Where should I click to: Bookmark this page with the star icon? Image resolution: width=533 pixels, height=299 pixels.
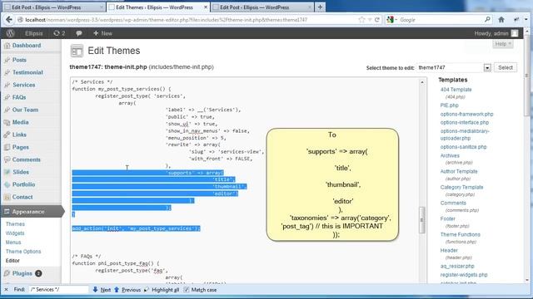point(361,20)
